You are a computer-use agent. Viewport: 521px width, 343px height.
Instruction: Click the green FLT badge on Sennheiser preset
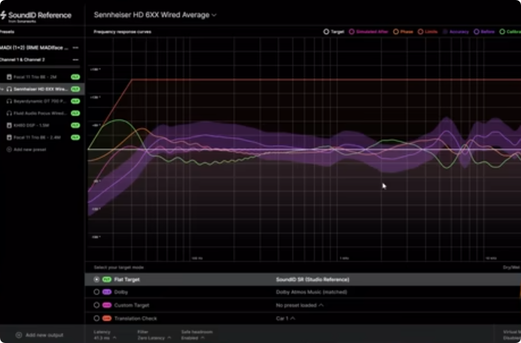point(75,89)
